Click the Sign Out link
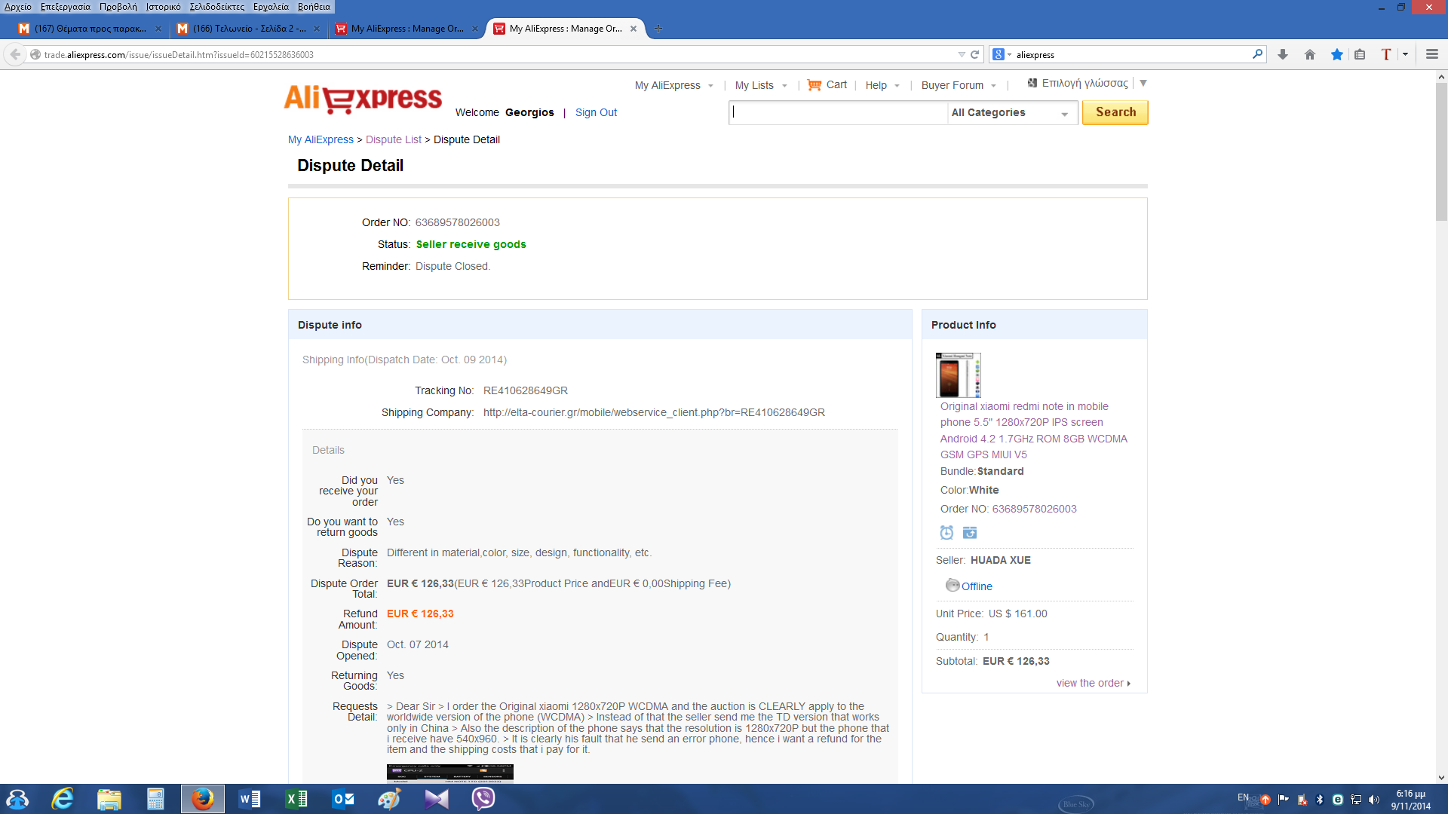The height and width of the screenshot is (814, 1448). click(596, 112)
